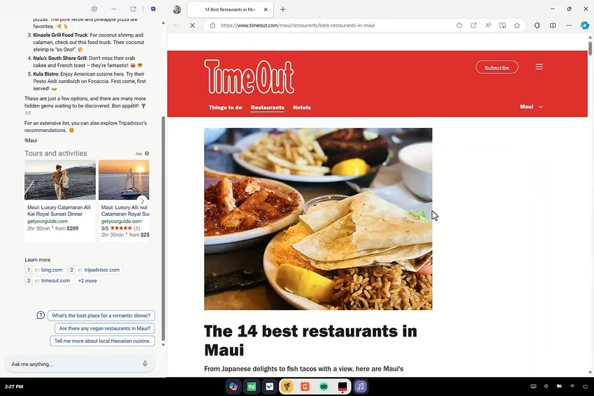Expand the Maui city dropdown
Viewport: 594px width, 396px height.
(x=531, y=107)
